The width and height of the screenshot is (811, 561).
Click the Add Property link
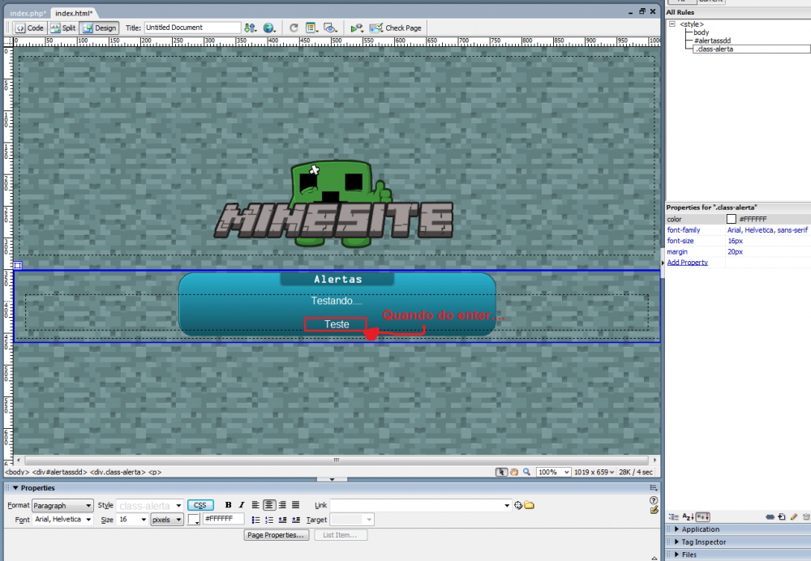click(687, 263)
